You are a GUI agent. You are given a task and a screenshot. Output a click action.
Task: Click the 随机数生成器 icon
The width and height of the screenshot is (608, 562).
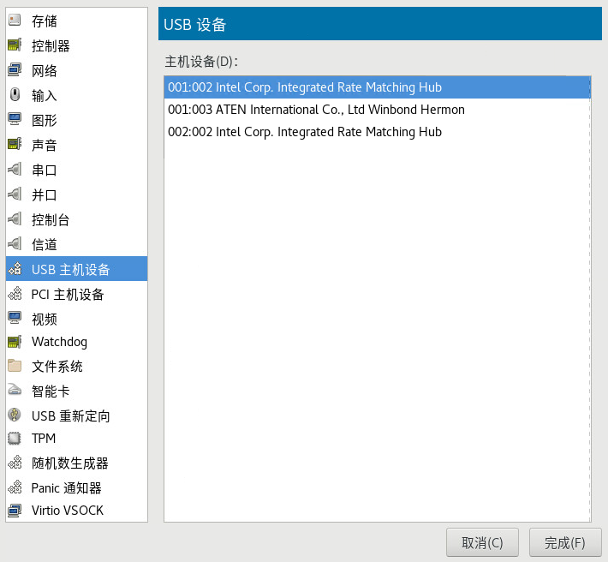[15, 463]
